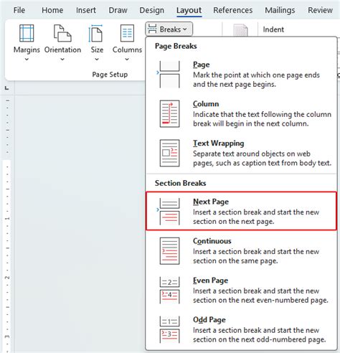Viewport: 340px width, 353px height.
Task: Go to the Draw tab
Action: (118, 10)
